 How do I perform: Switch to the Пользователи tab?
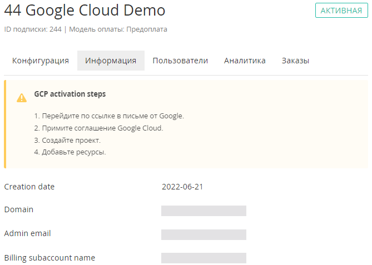[180, 61]
